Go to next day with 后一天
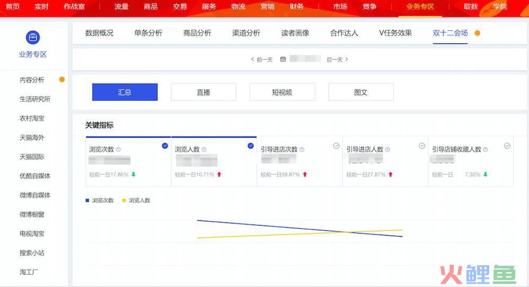The height and width of the screenshot is (287, 529). click(x=337, y=60)
